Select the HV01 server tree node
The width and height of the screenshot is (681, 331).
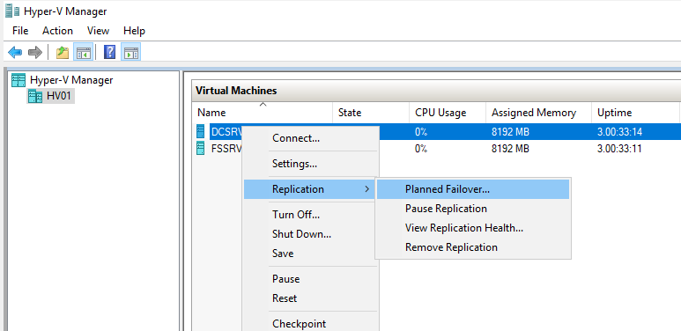(59, 96)
